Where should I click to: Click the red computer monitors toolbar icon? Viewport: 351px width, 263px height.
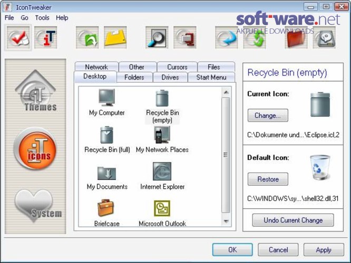point(185,37)
